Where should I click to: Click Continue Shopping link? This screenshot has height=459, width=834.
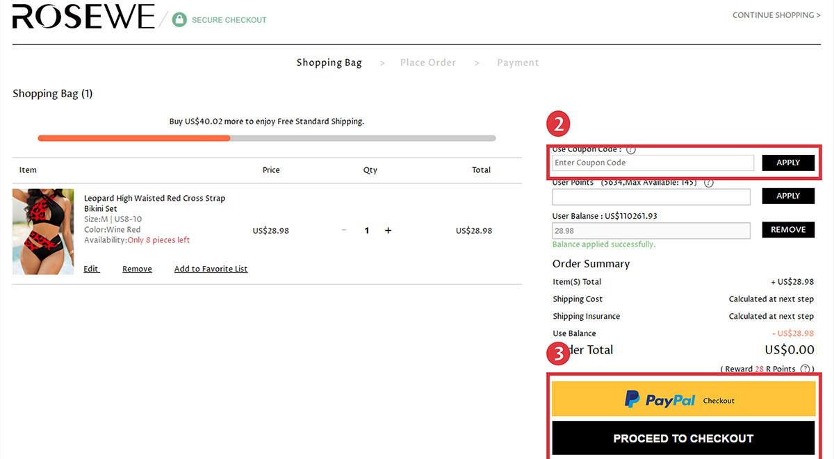pyautogui.click(x=776, y=15)
